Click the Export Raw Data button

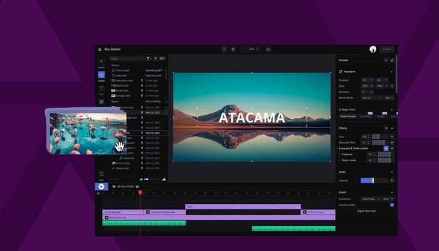tap(366, 211)
